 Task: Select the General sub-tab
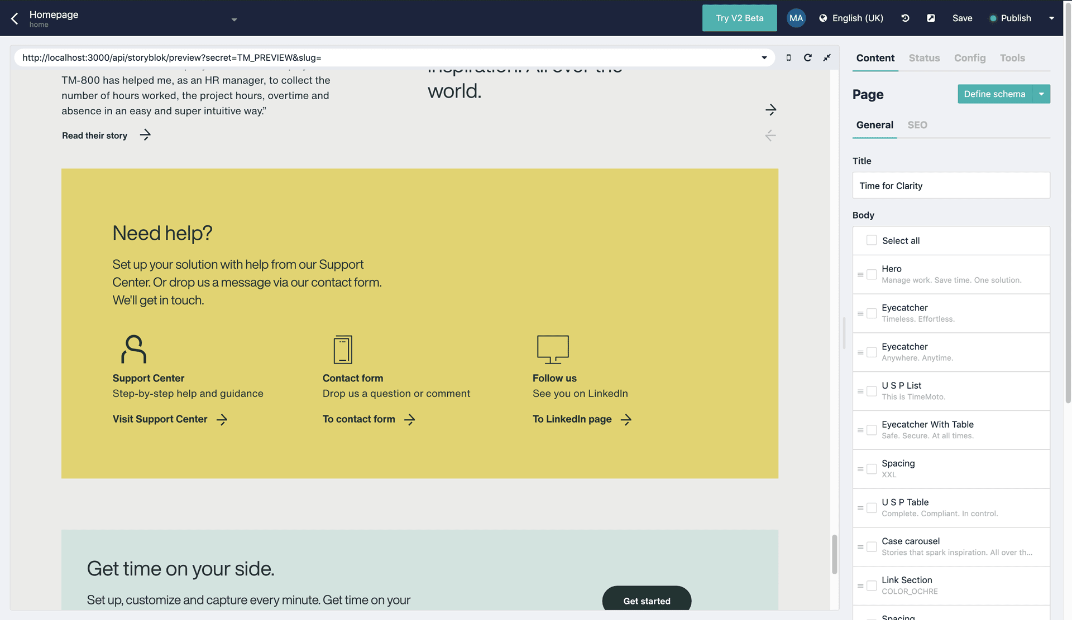874,125
